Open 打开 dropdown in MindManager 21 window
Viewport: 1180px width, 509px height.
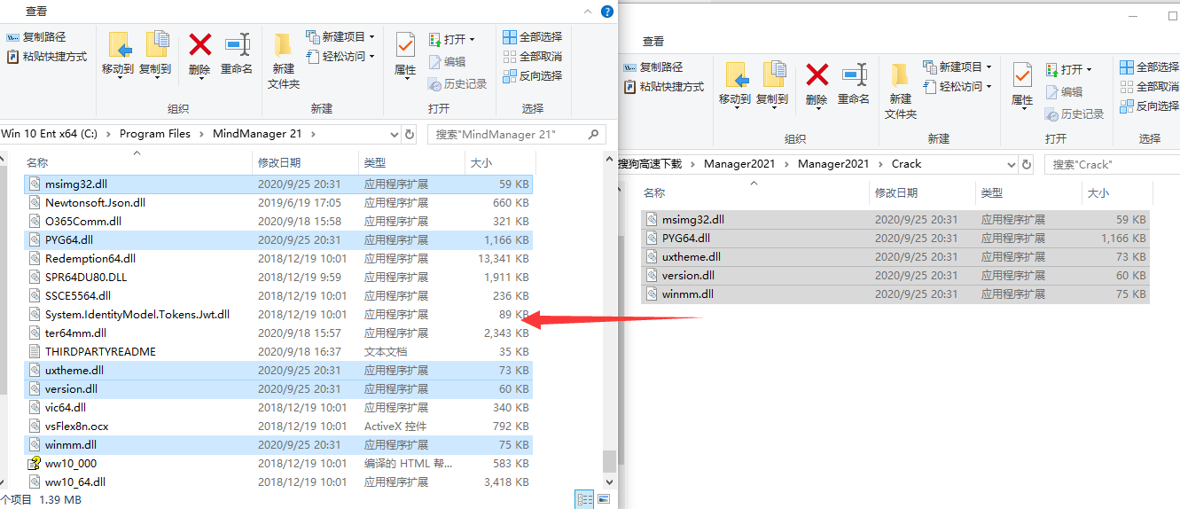click(x=452, y=39)
